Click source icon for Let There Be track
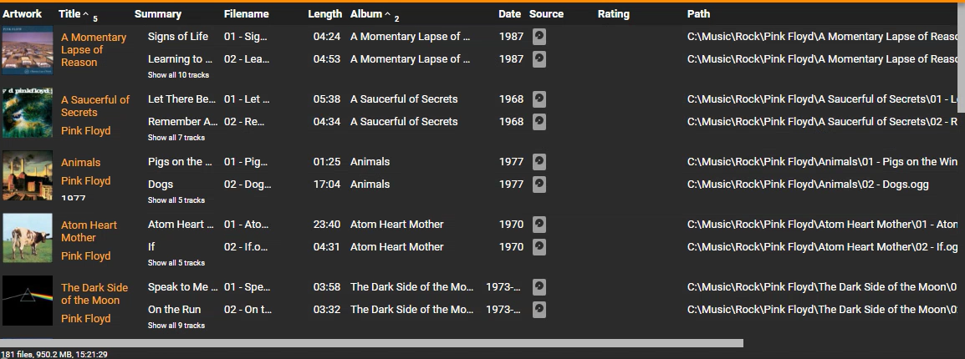Viewport: 965px width, 359px height. coord(540,99)
